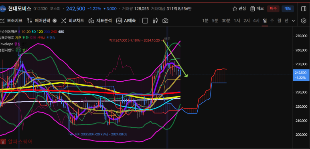Screen dimensions: 310x149
Task: Open chart settings gear icon
Action: pyautogui.click(x=304, y=20)
